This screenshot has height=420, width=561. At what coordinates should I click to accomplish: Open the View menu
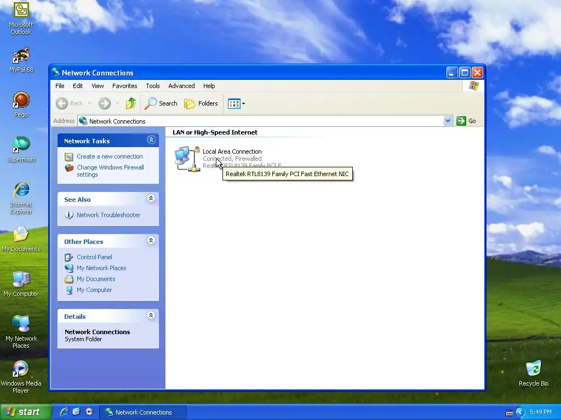(98, 86)
